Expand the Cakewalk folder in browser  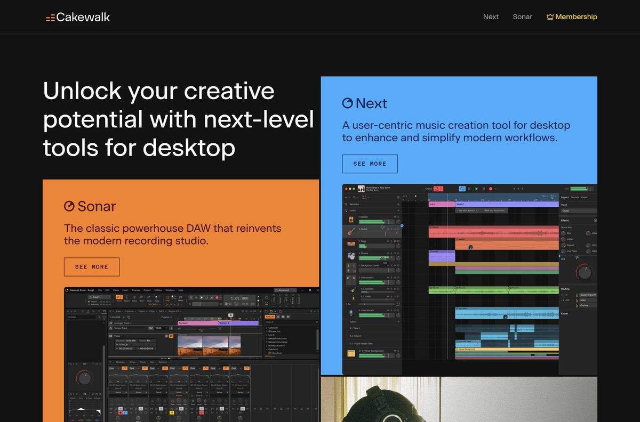273,328
